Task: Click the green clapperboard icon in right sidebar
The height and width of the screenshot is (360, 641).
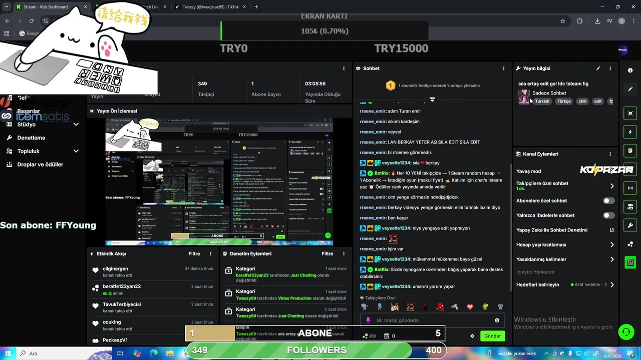Action: [630, 262]
